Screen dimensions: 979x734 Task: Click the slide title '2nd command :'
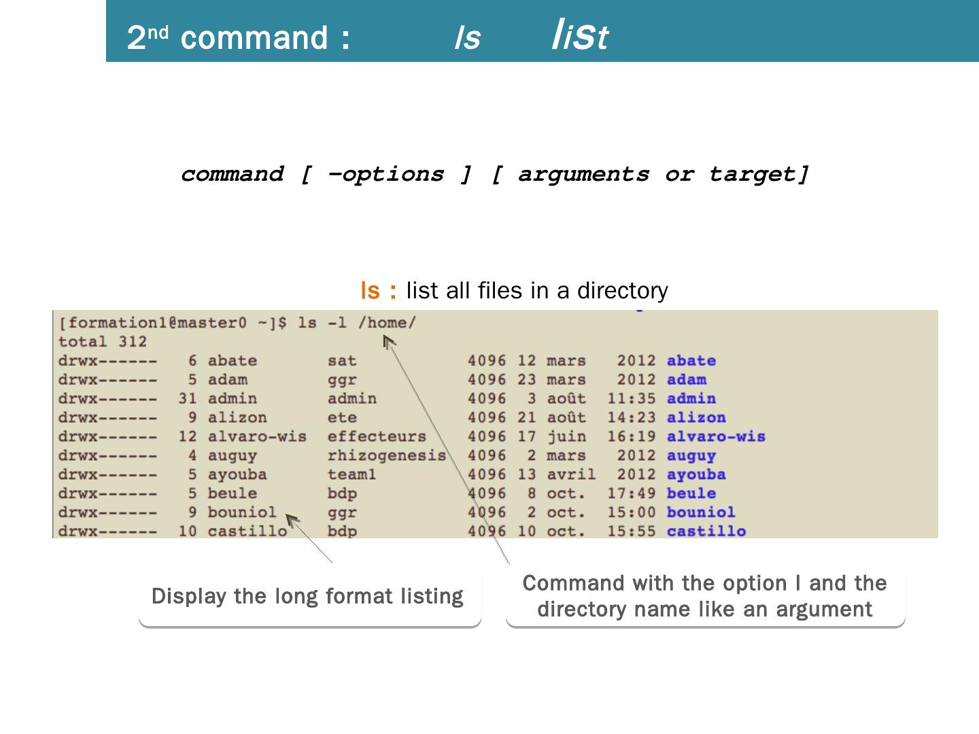click(238, 37)
